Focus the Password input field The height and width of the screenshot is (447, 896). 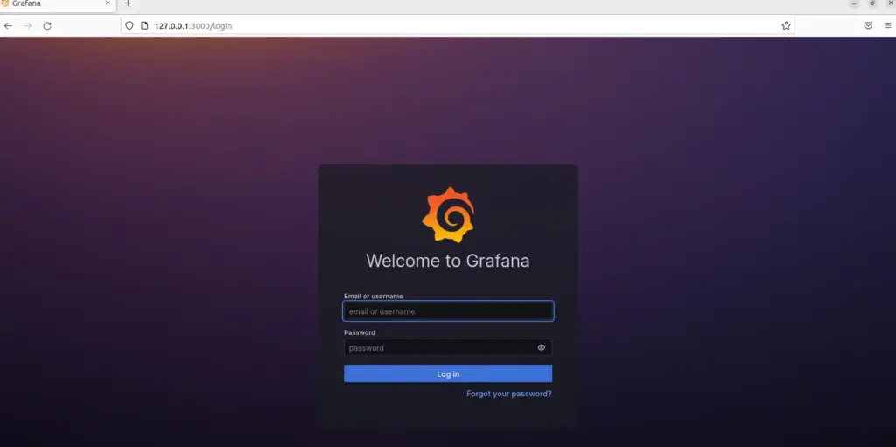[x=448, y=347]
